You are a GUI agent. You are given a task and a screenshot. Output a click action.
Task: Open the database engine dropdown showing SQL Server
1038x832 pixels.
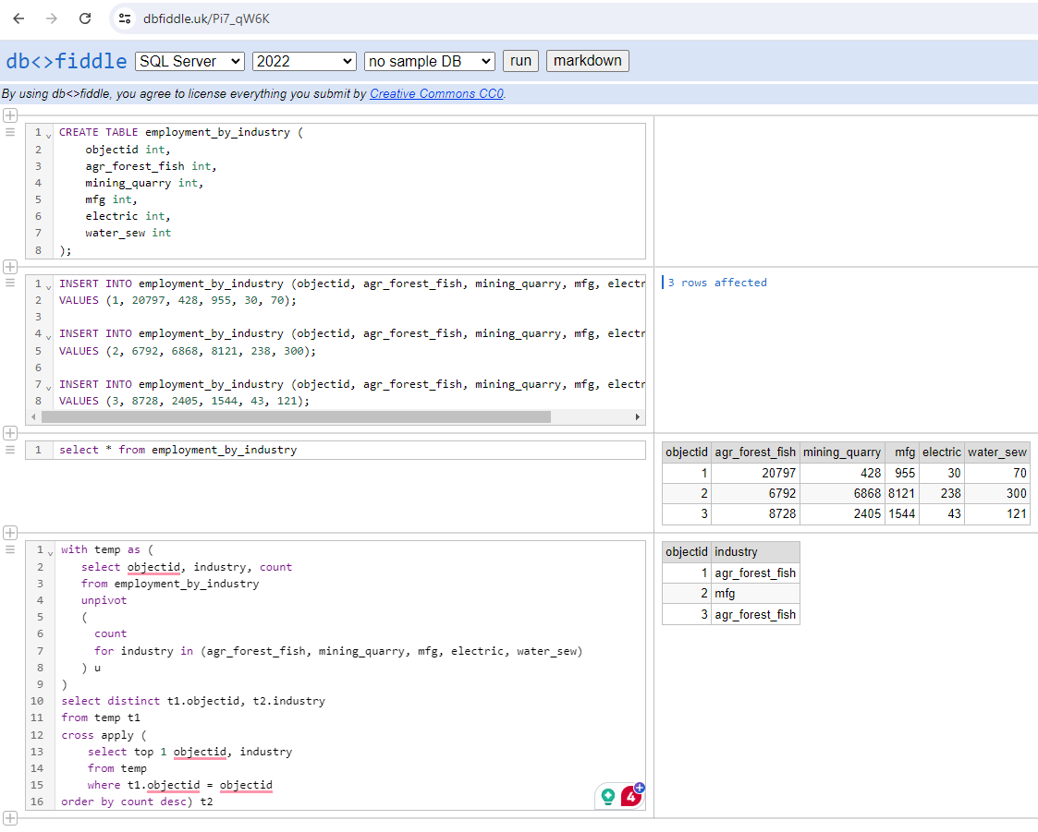189,61
